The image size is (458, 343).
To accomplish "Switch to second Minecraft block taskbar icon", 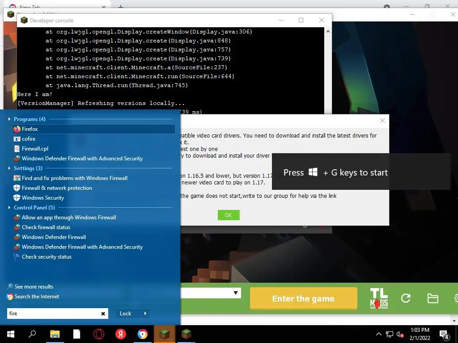I will [x=187, y=334].
